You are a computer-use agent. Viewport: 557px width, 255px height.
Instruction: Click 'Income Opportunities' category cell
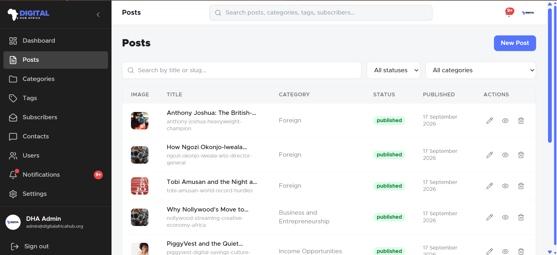[310, 251]
